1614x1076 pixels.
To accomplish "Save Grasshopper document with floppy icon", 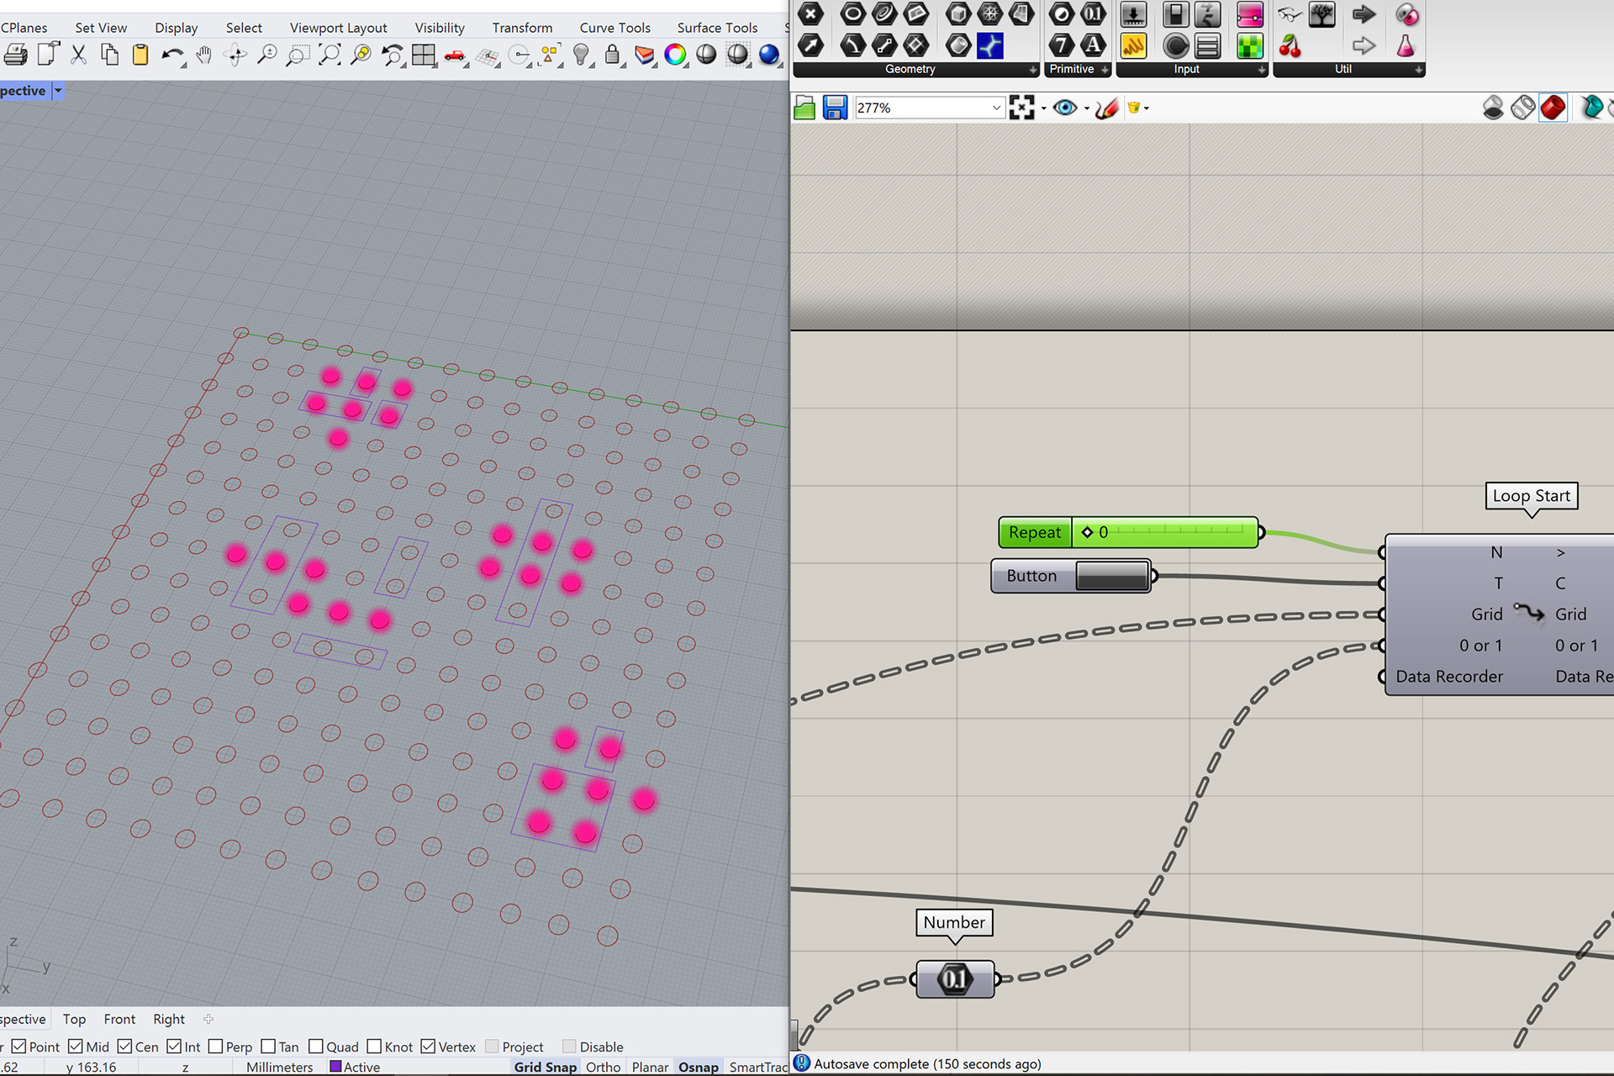I will tap(835, 108).
